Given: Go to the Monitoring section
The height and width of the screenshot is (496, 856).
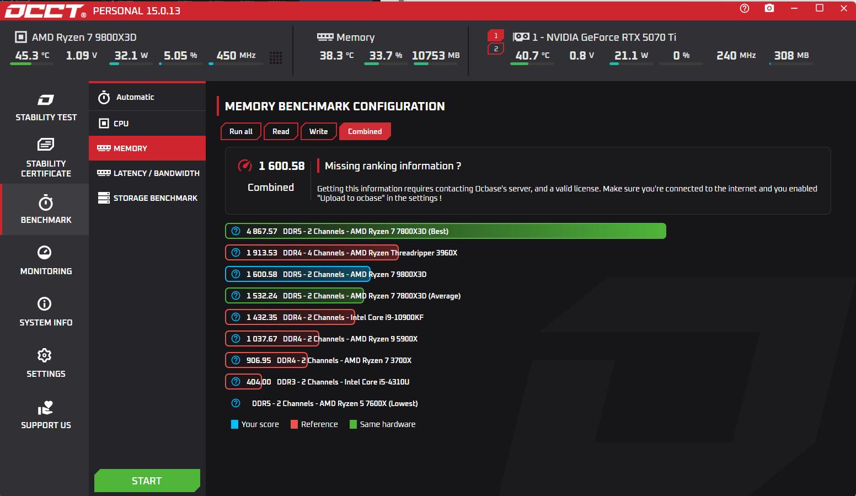Looking at the screenshot, I should click(x=46, y=260).
